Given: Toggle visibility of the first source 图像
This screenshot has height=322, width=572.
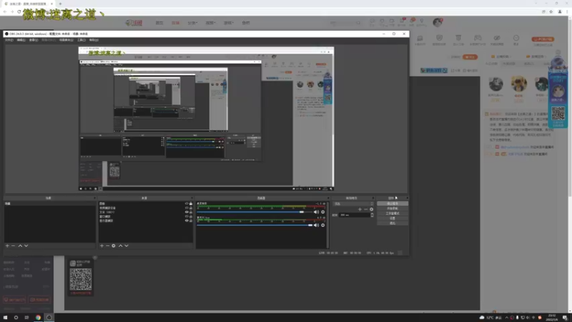Looking at the screenshot, I should (x=187, y=204).
